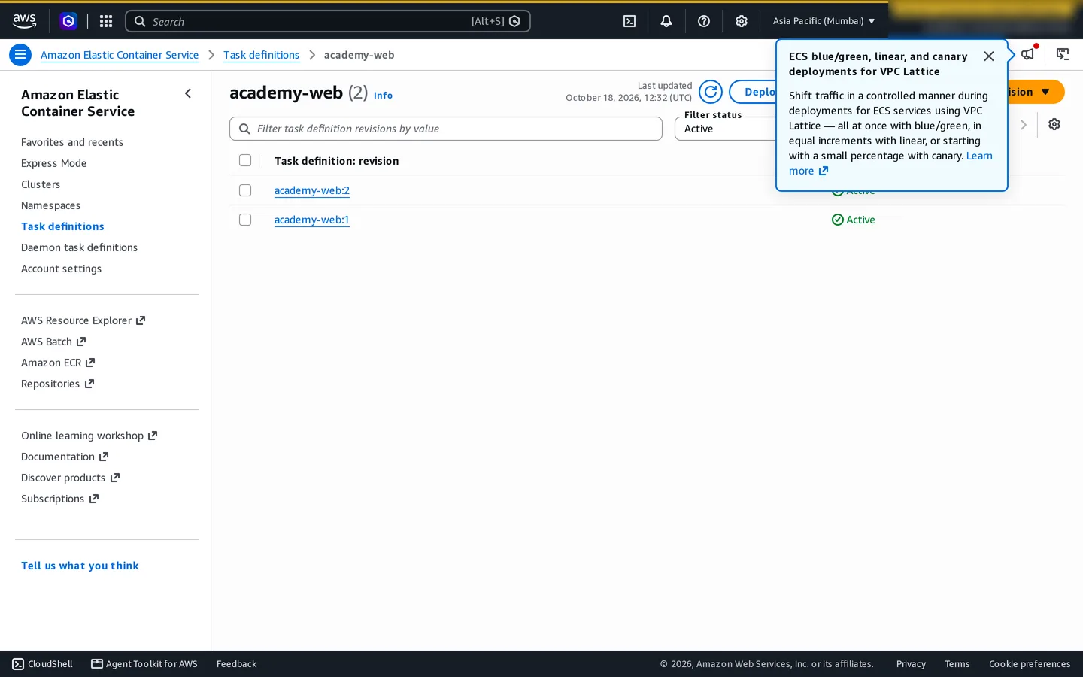Viewport: 1083px width, 677px height.
Task: Open the Deploy dropdown button
Action: tap(753, 92)
